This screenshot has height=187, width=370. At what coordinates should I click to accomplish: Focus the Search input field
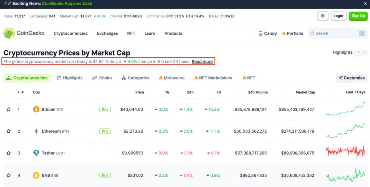pyautogui.click(x=337, y=33)
